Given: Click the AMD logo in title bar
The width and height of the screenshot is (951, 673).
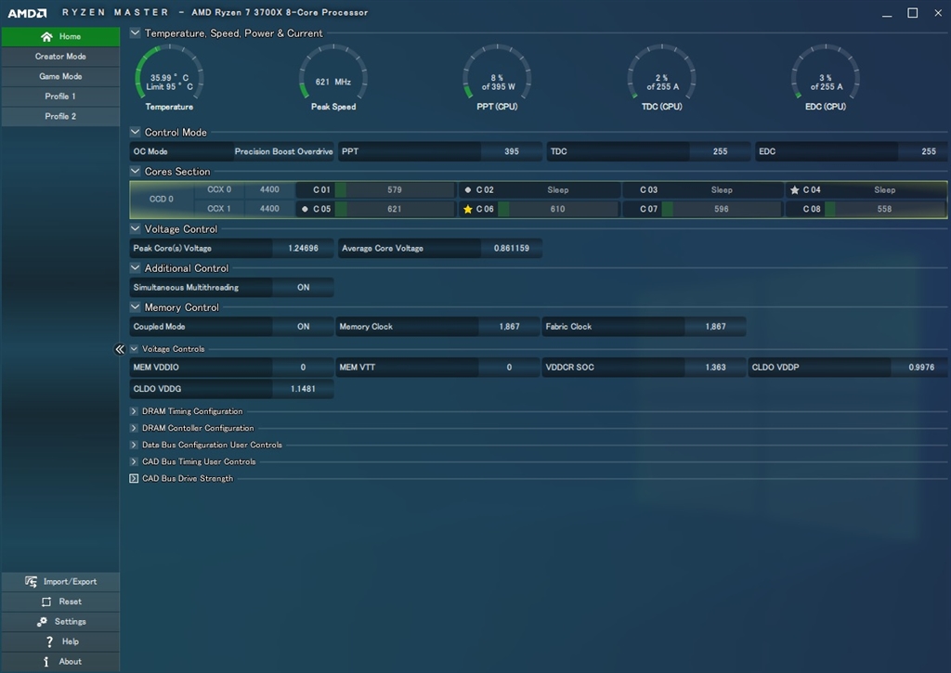Looking at the screenshot, I should coord(27,13).
